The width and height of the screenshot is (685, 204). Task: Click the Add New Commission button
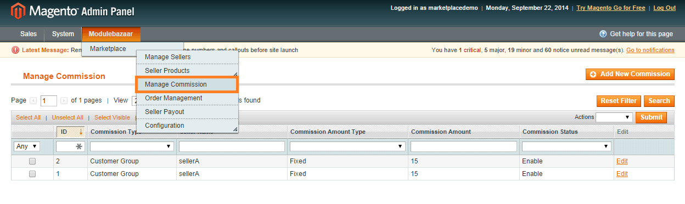click(x=630, y=74)
